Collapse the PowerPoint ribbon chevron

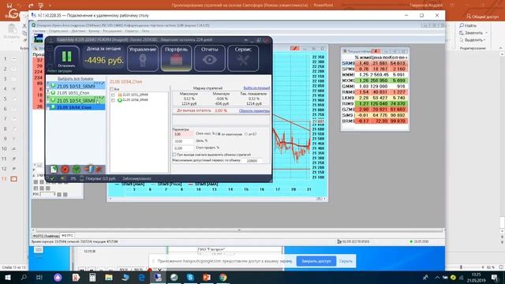(500, 48)
